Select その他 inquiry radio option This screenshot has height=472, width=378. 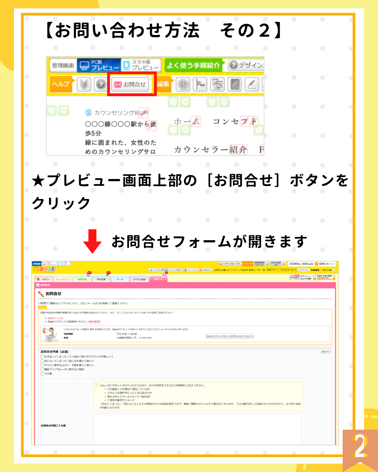[x=42, y=374]
